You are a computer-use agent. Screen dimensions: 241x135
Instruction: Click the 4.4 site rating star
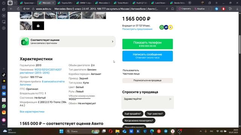click(x=26, y=9)
